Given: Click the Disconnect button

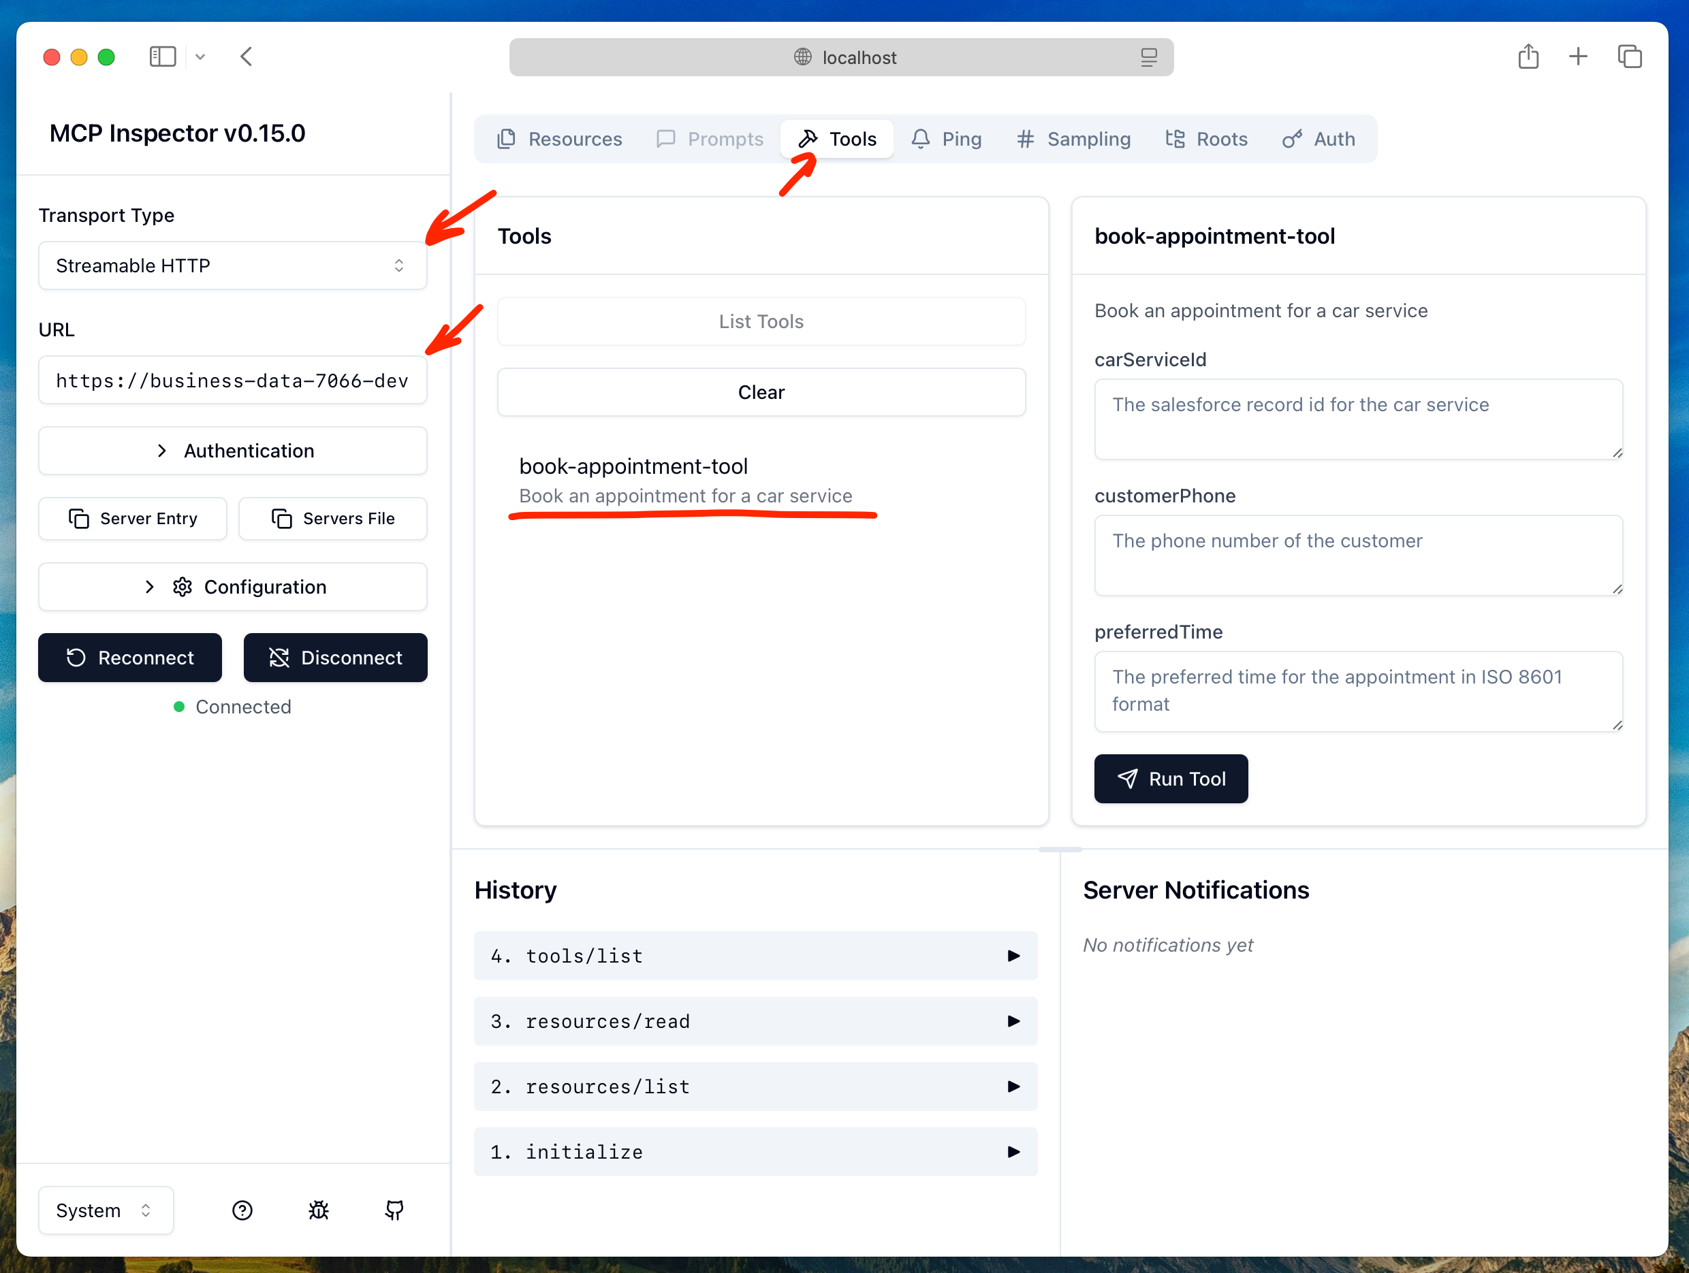Looking at the screenshot, I should click(335, 657).
